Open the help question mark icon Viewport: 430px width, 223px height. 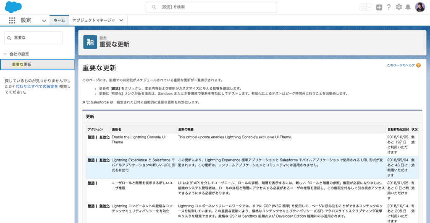(x=388, y=7)
